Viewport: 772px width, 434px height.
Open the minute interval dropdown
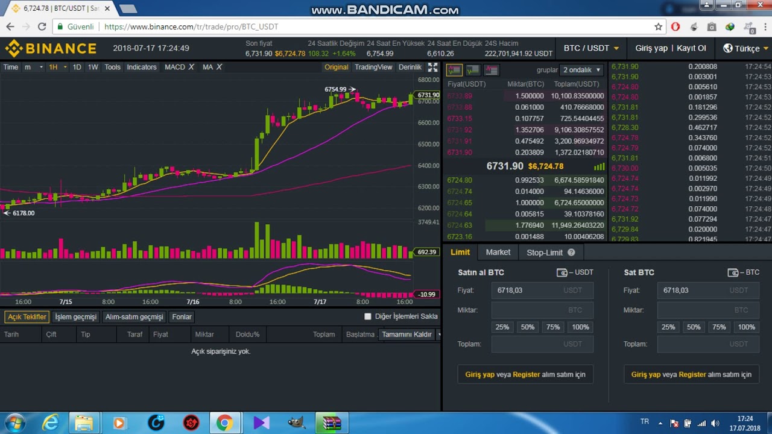[x=34, y=67]
